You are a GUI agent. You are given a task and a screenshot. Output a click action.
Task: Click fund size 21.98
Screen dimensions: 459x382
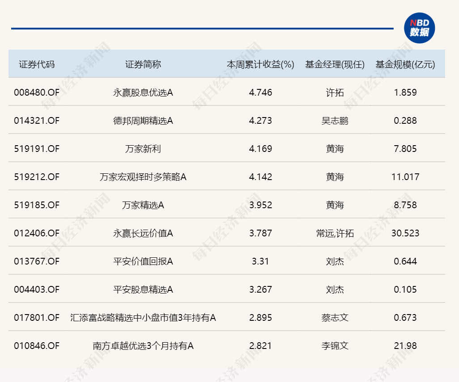[x=405, y=346]
